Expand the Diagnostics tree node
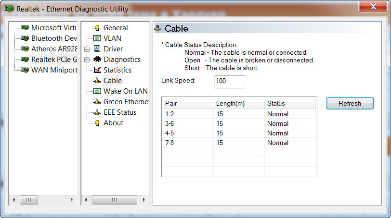The width and height of the screenshot is (391, 218). [87, 60]
